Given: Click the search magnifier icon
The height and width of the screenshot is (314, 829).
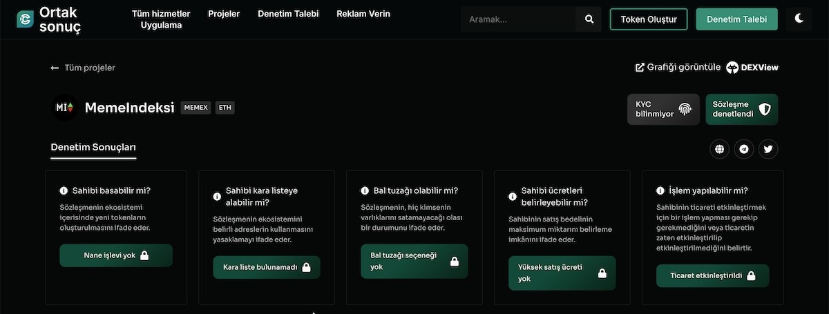Looking at the screenshot, I should [589, 19].
